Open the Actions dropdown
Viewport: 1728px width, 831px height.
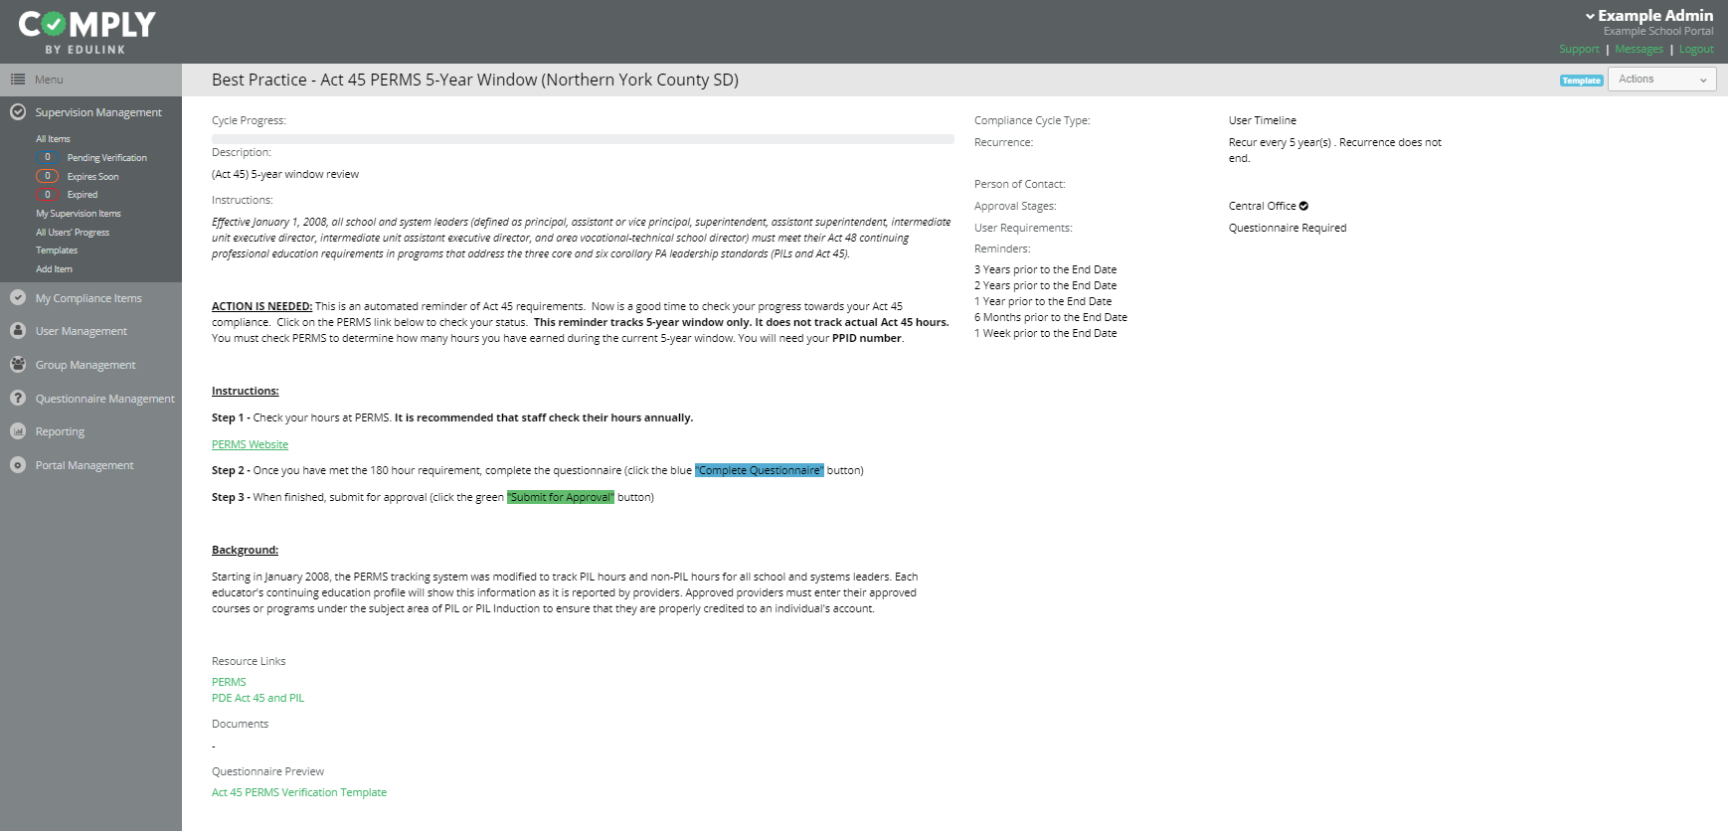pyautogui.click(x=1662, y=80)
